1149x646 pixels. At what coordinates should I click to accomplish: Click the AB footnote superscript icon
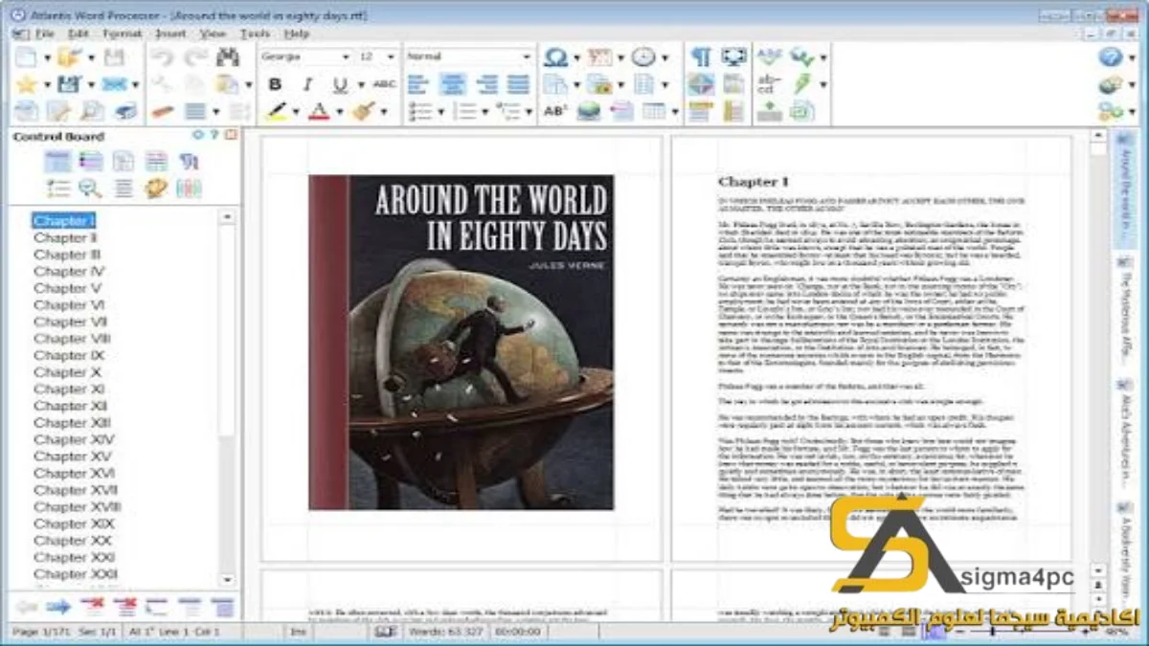point(555,111)
